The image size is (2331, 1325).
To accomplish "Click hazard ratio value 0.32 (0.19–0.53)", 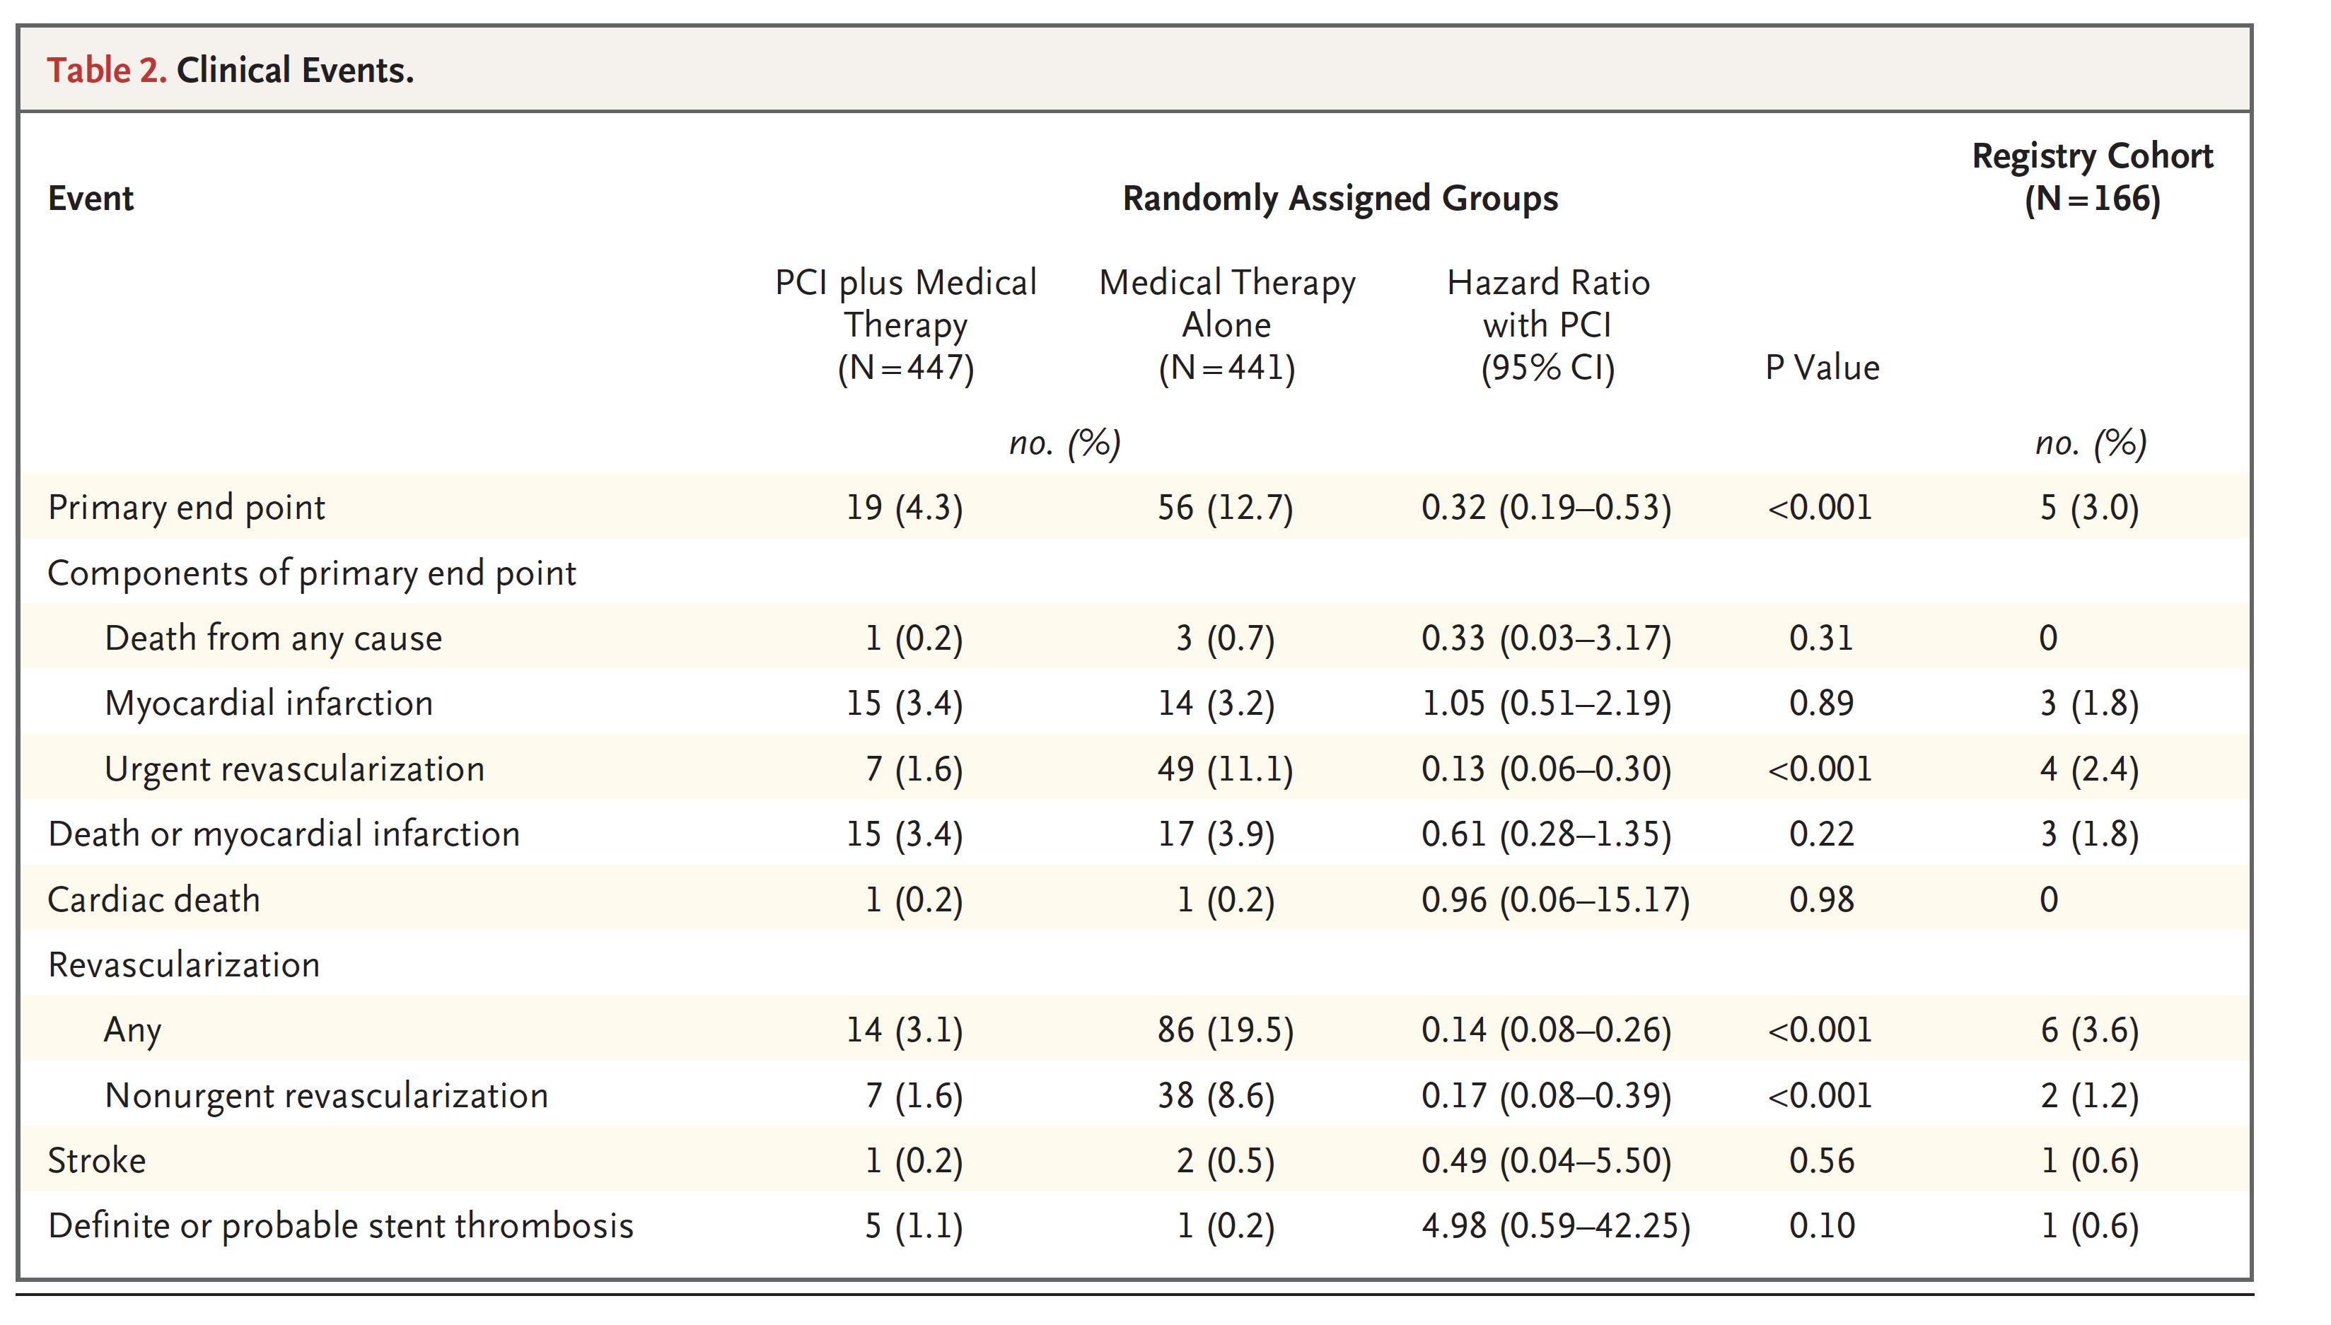I will 1547,507.
